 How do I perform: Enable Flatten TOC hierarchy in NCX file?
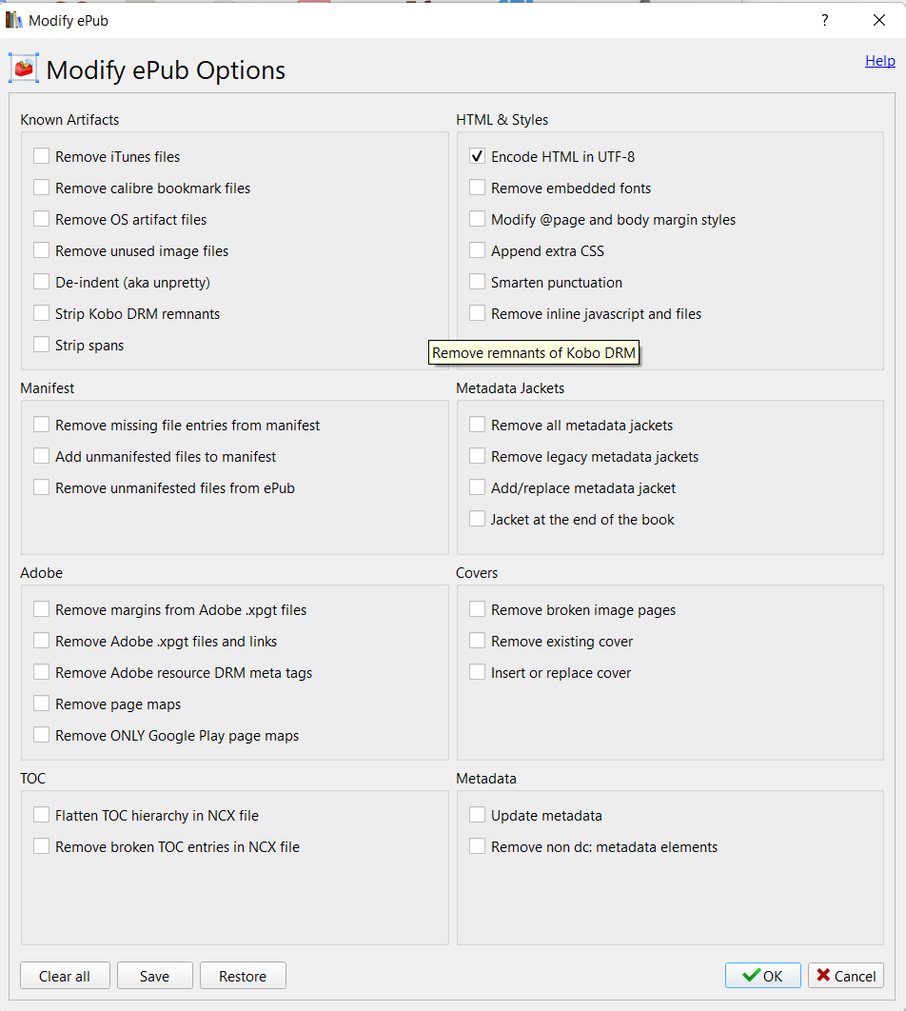(42, 816)
